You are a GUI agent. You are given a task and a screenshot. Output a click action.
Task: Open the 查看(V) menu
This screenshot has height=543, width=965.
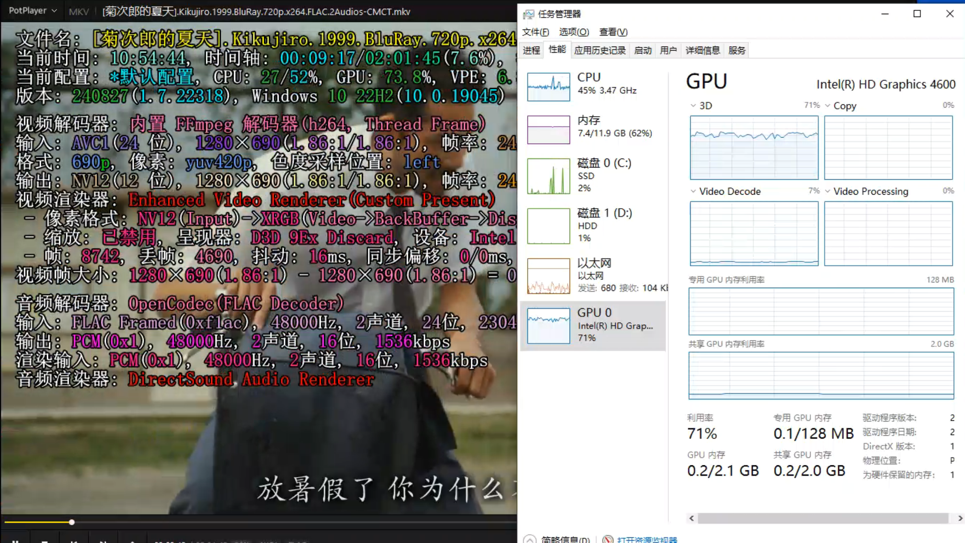[x=613, y=32]
